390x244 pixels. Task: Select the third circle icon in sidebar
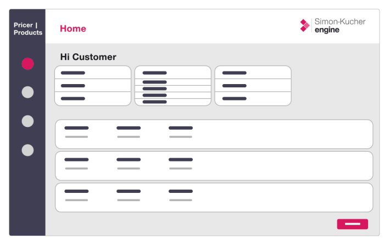(27, 121)
